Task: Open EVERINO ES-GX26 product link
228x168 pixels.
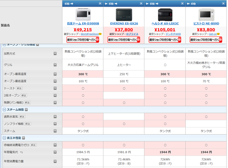Action: (124, 24)
